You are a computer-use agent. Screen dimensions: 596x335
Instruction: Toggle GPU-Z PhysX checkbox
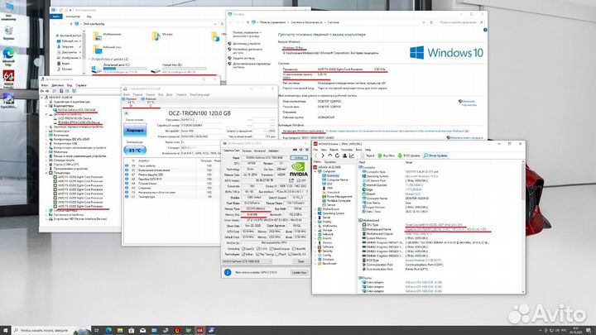point(277,254)
